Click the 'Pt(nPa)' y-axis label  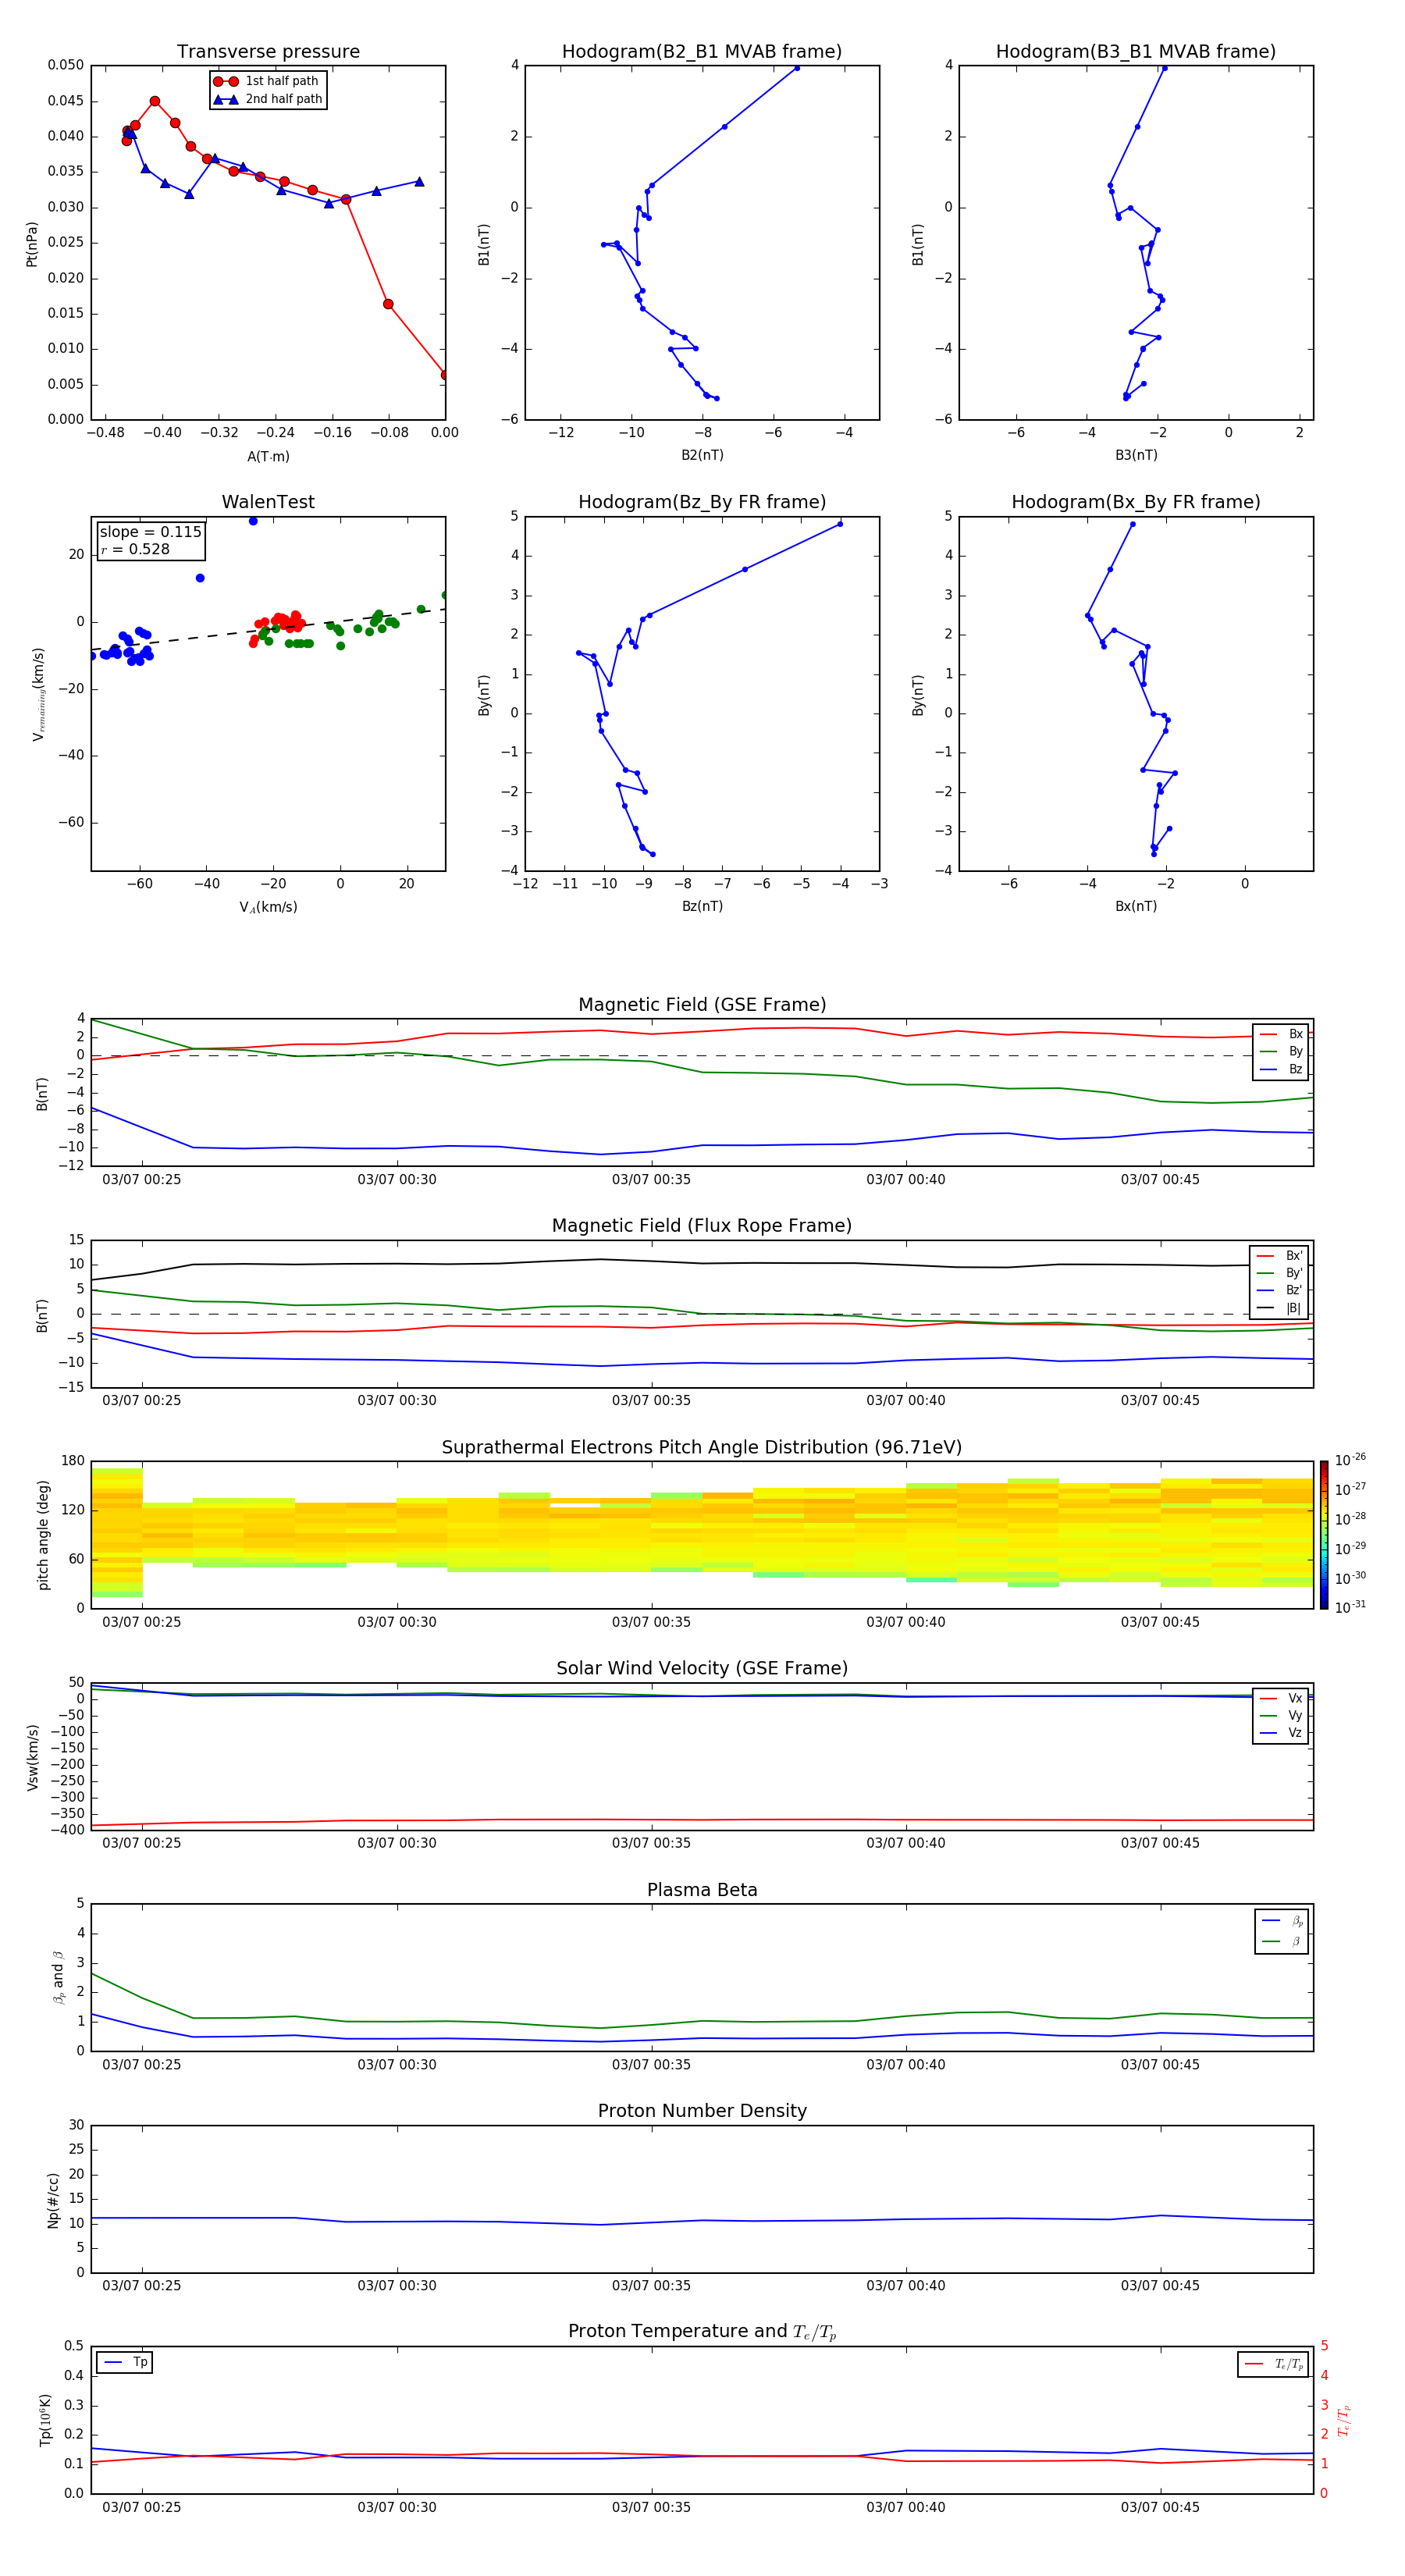pos(32,243)
